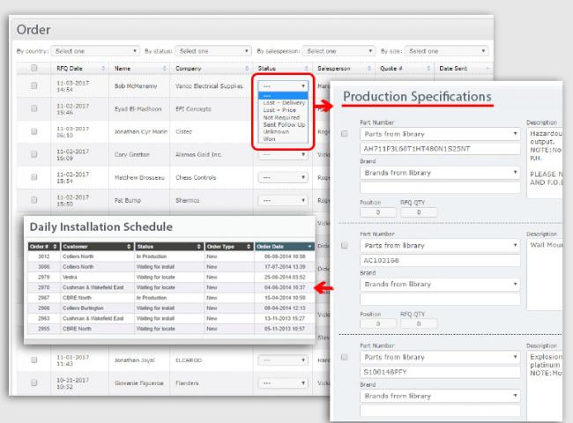The height and width of the screenshot is (423, 573).
Task: Open Brands from library in first spec
Action: coord(440,173)
